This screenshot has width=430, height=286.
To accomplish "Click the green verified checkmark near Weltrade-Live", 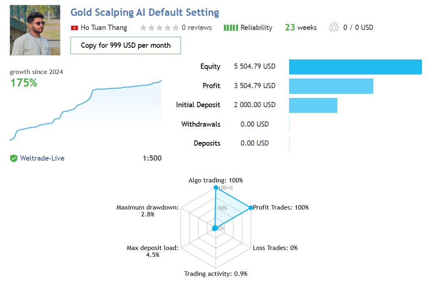I will tap(13, 158).
